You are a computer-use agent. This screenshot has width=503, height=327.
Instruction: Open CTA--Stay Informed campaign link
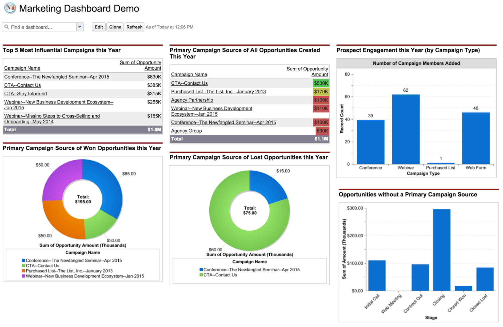pos(26,94)
